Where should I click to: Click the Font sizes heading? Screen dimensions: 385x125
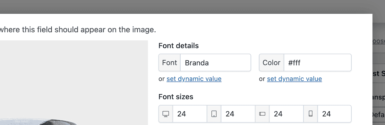pos(176,97)
